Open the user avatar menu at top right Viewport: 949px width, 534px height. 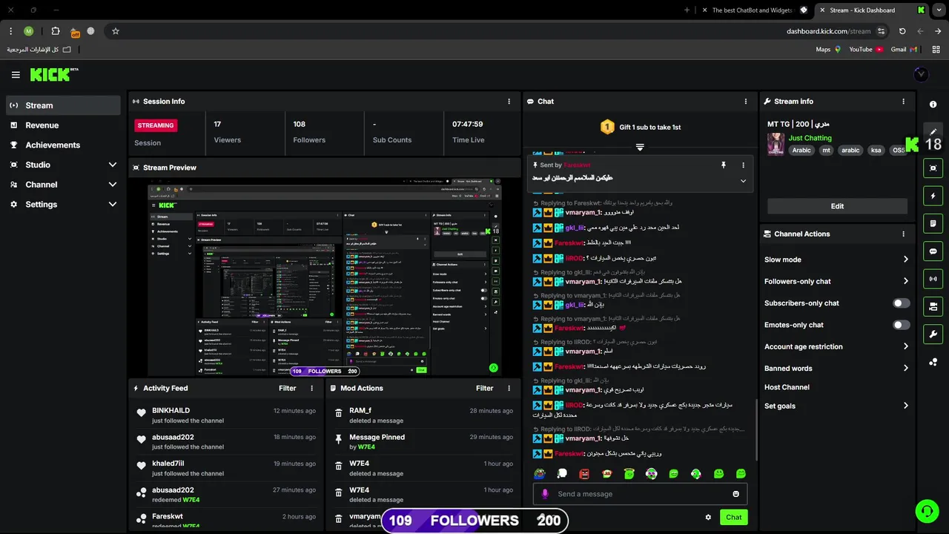[921, 74]
